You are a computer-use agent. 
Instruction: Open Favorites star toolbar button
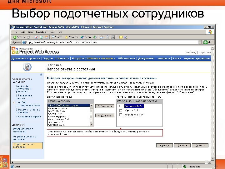(x=72, y=37)
